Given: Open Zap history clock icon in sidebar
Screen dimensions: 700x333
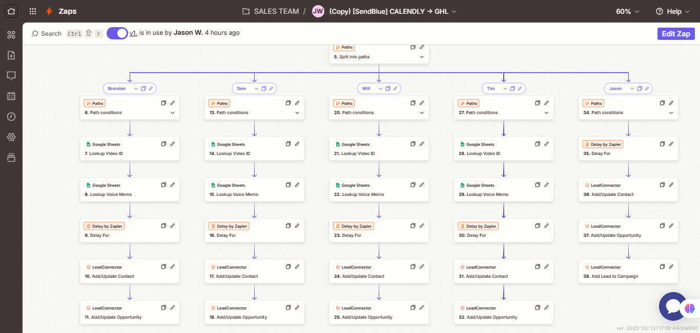Looking at the screenshot, I should tap(11, 117).
